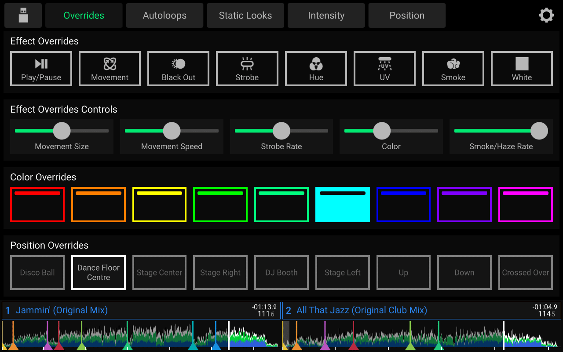563x352 pixels.
Task: Trigger the Black Out effect
Action: tap(178, 69)
